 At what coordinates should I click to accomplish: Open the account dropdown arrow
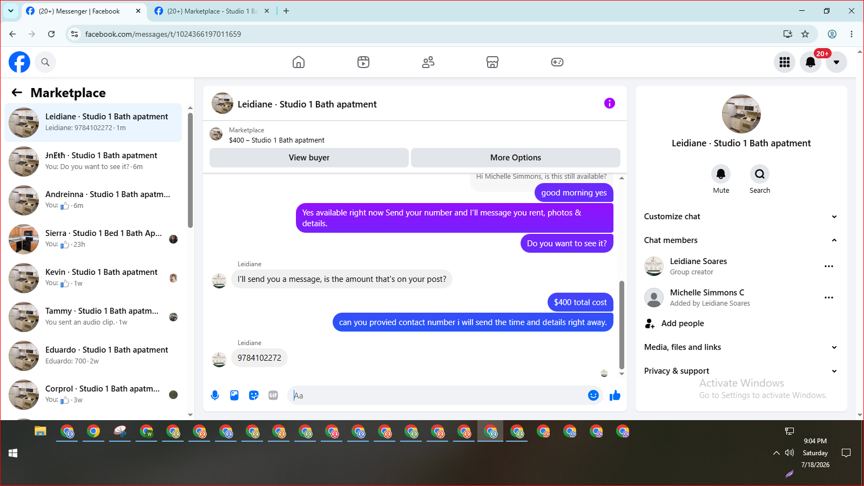(836, 62)
